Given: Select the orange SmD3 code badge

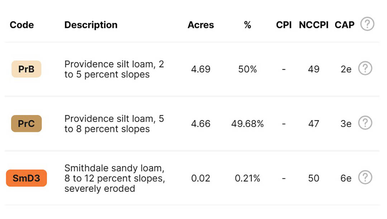Looking at the screenshot, I should tap(27, 178).
